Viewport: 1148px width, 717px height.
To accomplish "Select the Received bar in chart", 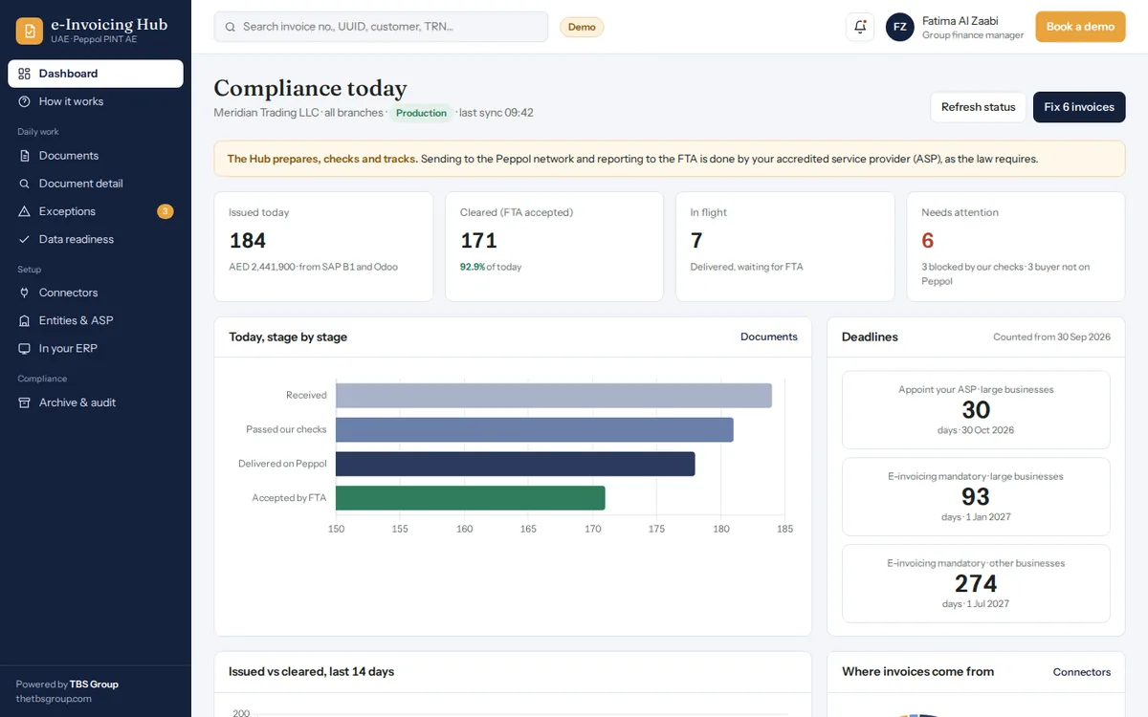I will 554,395.
